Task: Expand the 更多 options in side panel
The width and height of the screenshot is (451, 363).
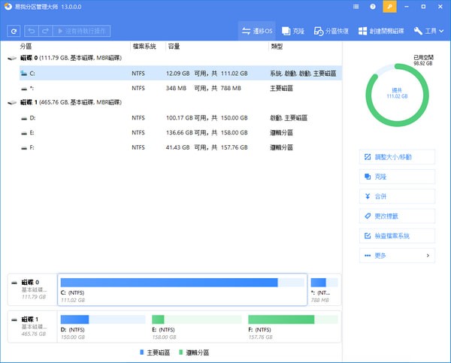Action: [x=397, y=256]
